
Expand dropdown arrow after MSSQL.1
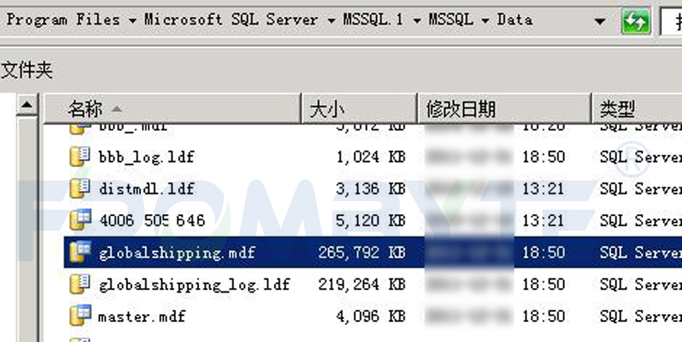pyautogui.click(x=417, y=21)
